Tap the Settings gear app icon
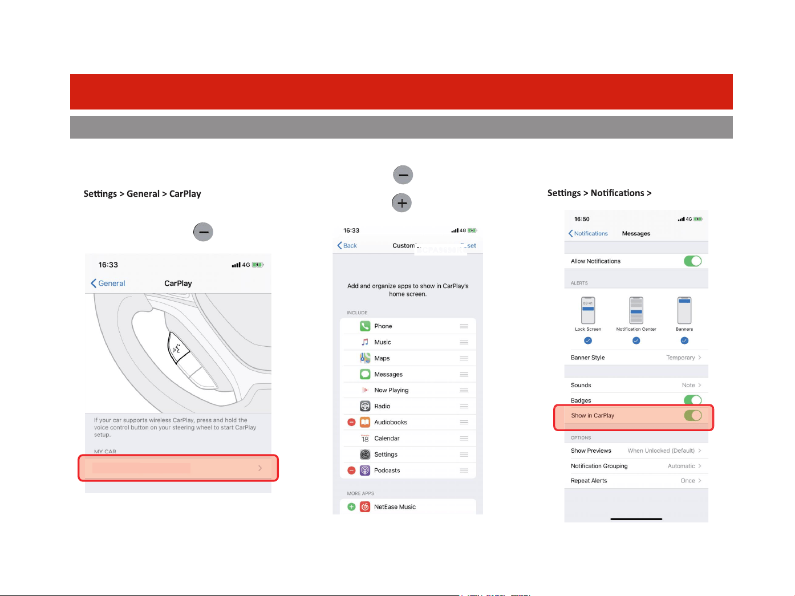Image resolution: width=795 pixels, height=596 pixels. coord(365,455)
